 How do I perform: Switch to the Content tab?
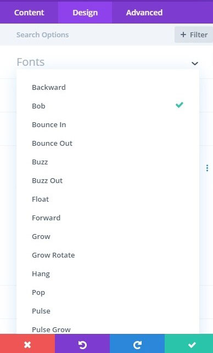[x=29, y=13]
